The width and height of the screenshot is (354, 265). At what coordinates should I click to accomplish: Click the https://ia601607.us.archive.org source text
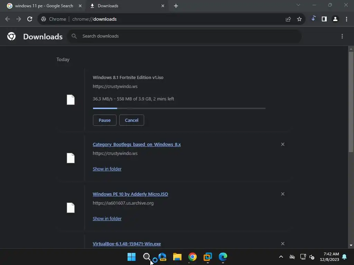[123, 203]
